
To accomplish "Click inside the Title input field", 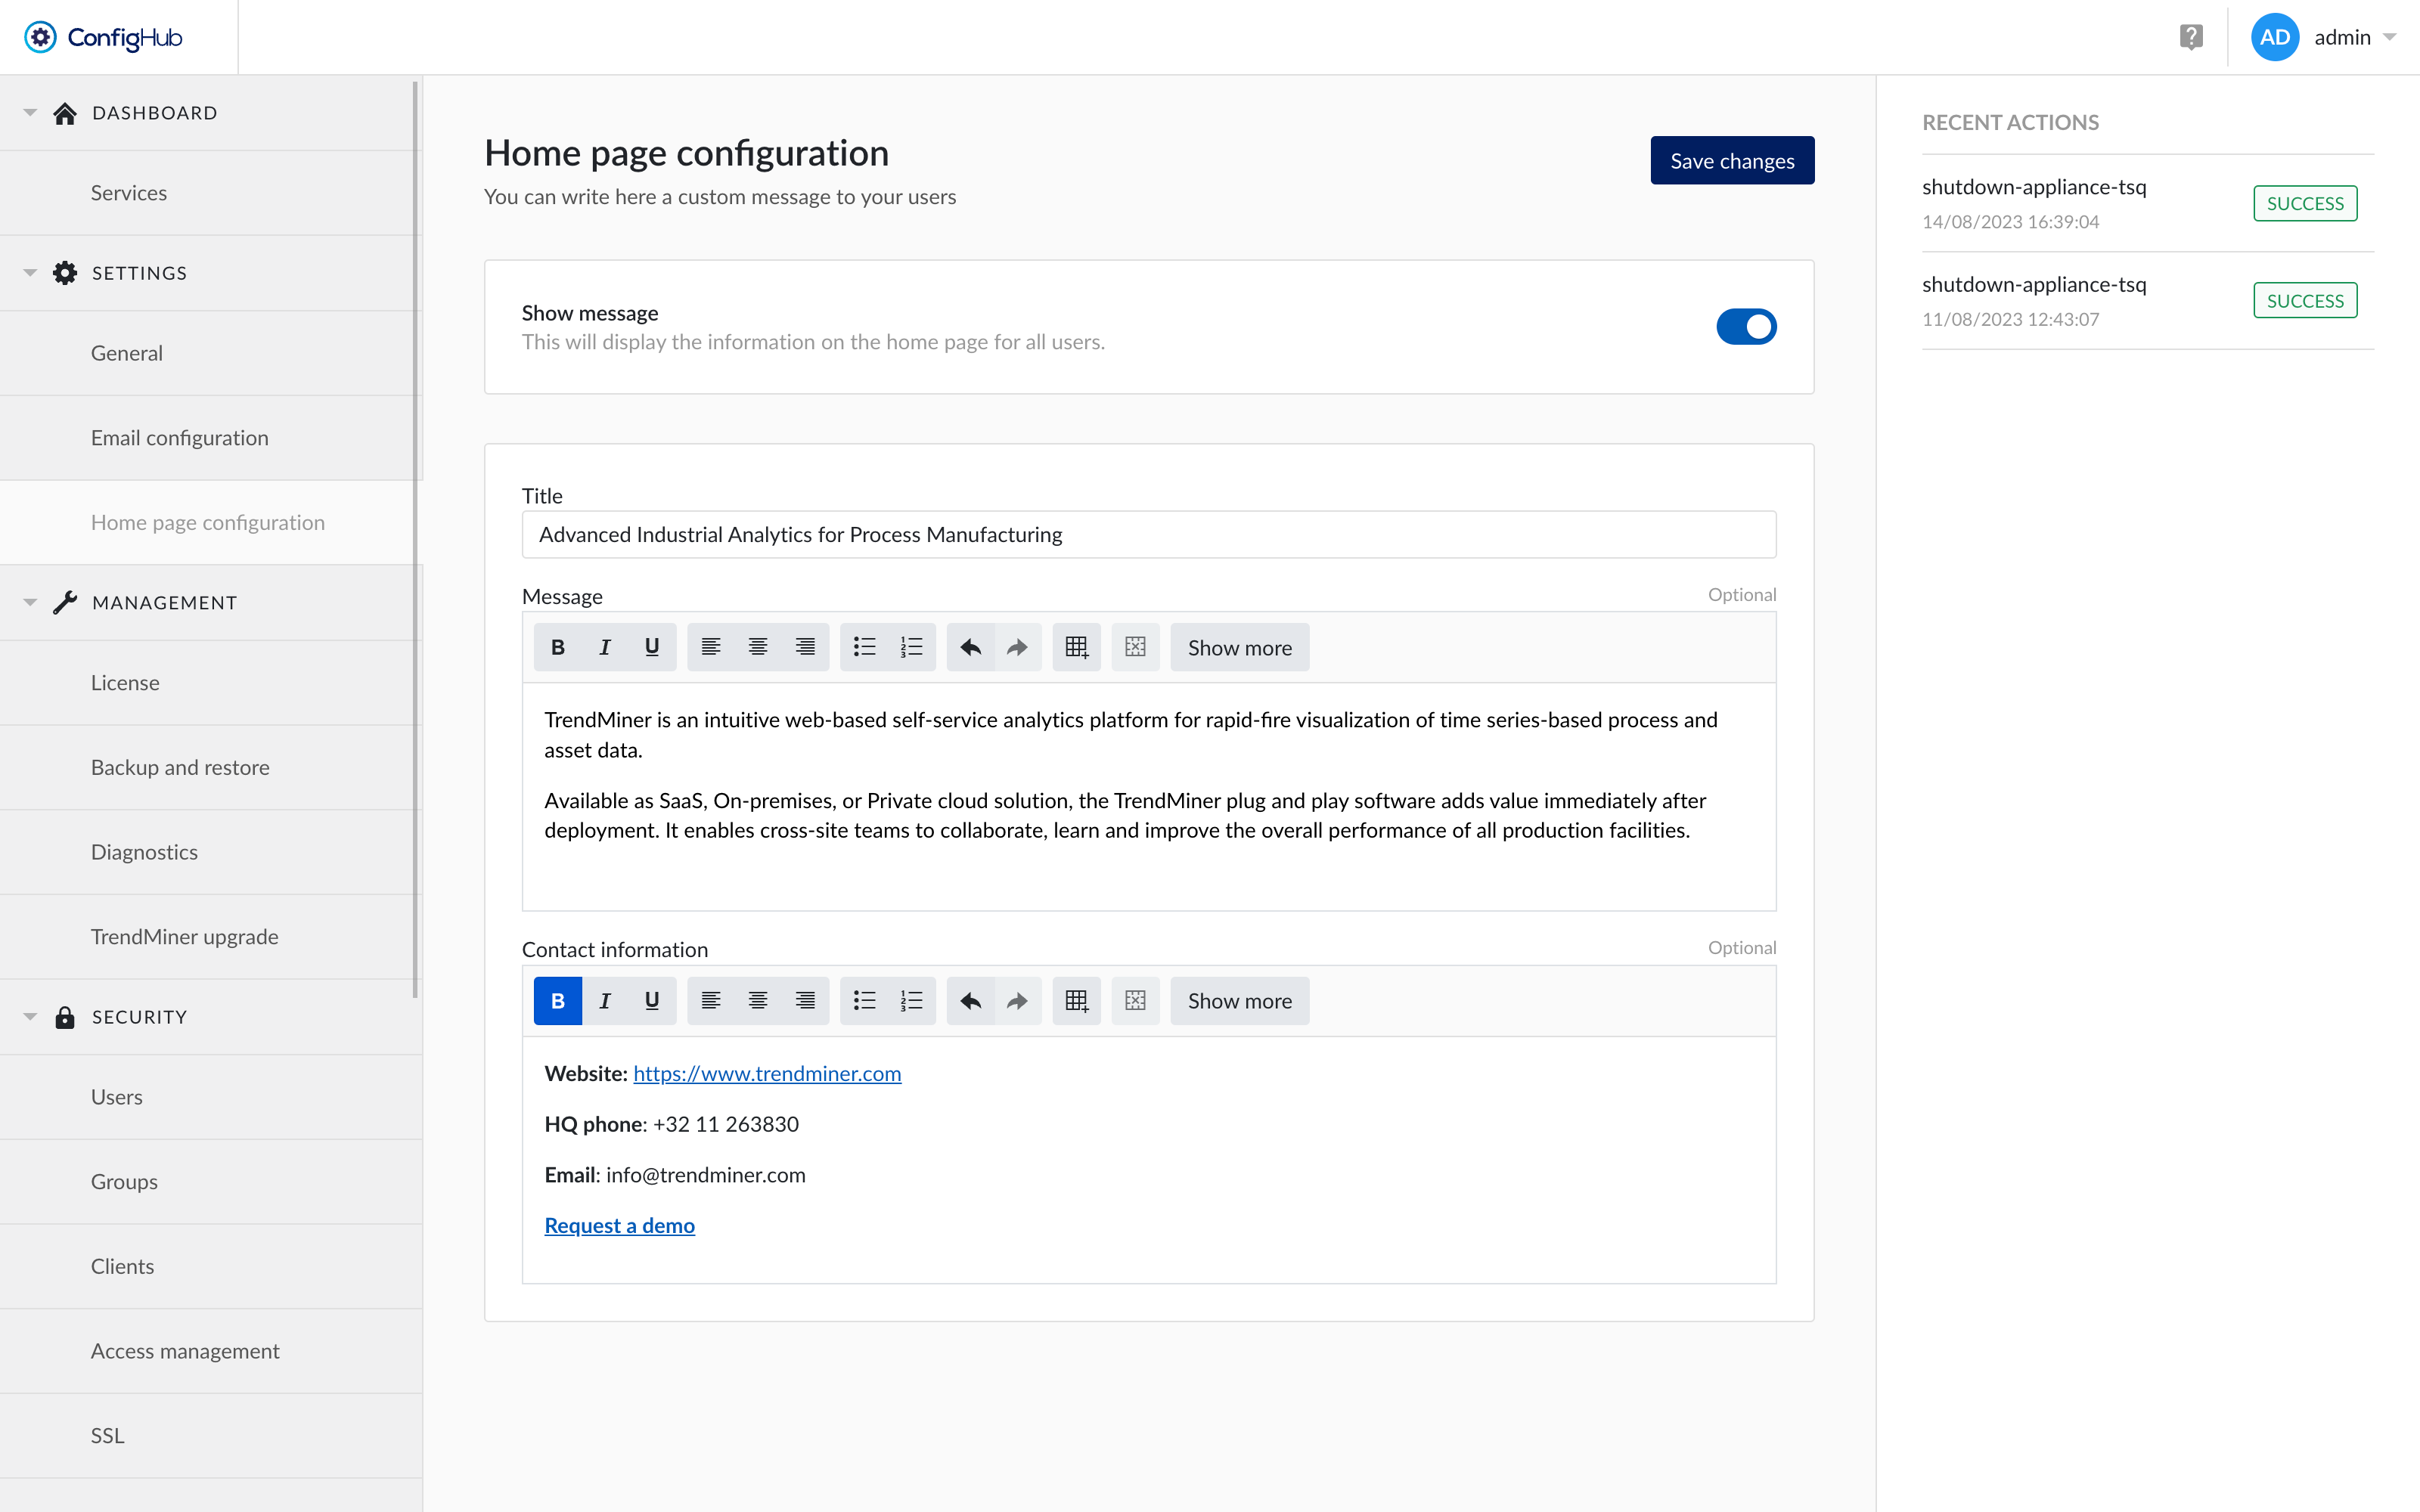I will (1148, 534).
